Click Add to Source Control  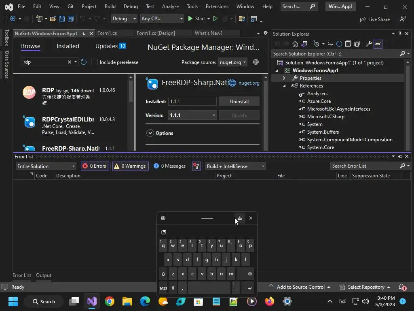click(300, 287)
